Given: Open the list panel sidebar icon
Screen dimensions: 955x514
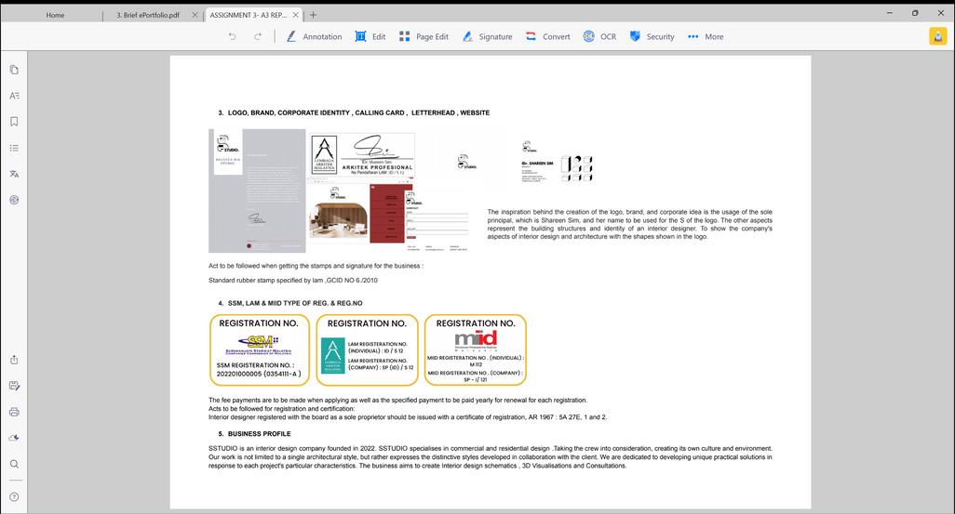Looking at the screenshot, I should [x=14, y=148].
